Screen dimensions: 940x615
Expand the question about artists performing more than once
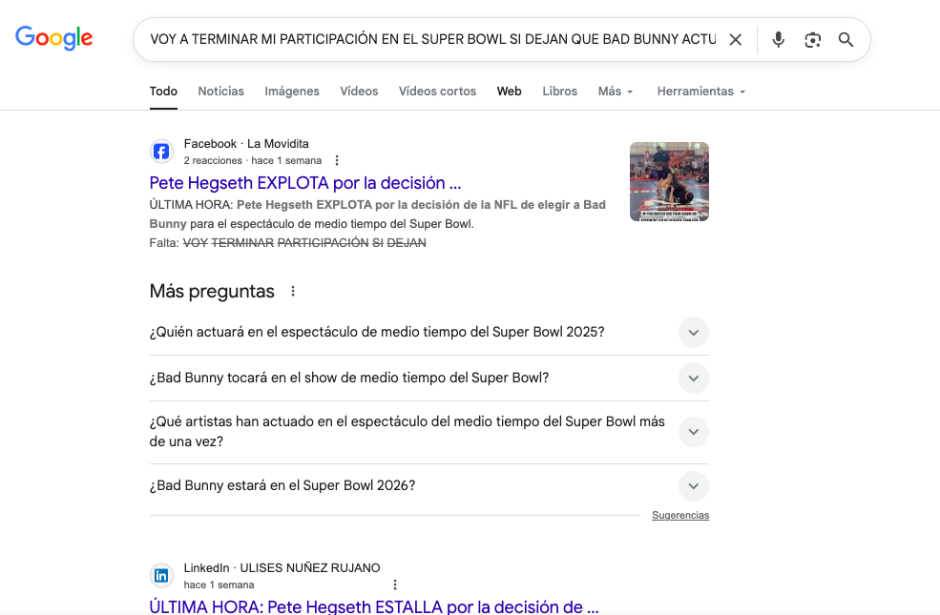click(694, 432)
